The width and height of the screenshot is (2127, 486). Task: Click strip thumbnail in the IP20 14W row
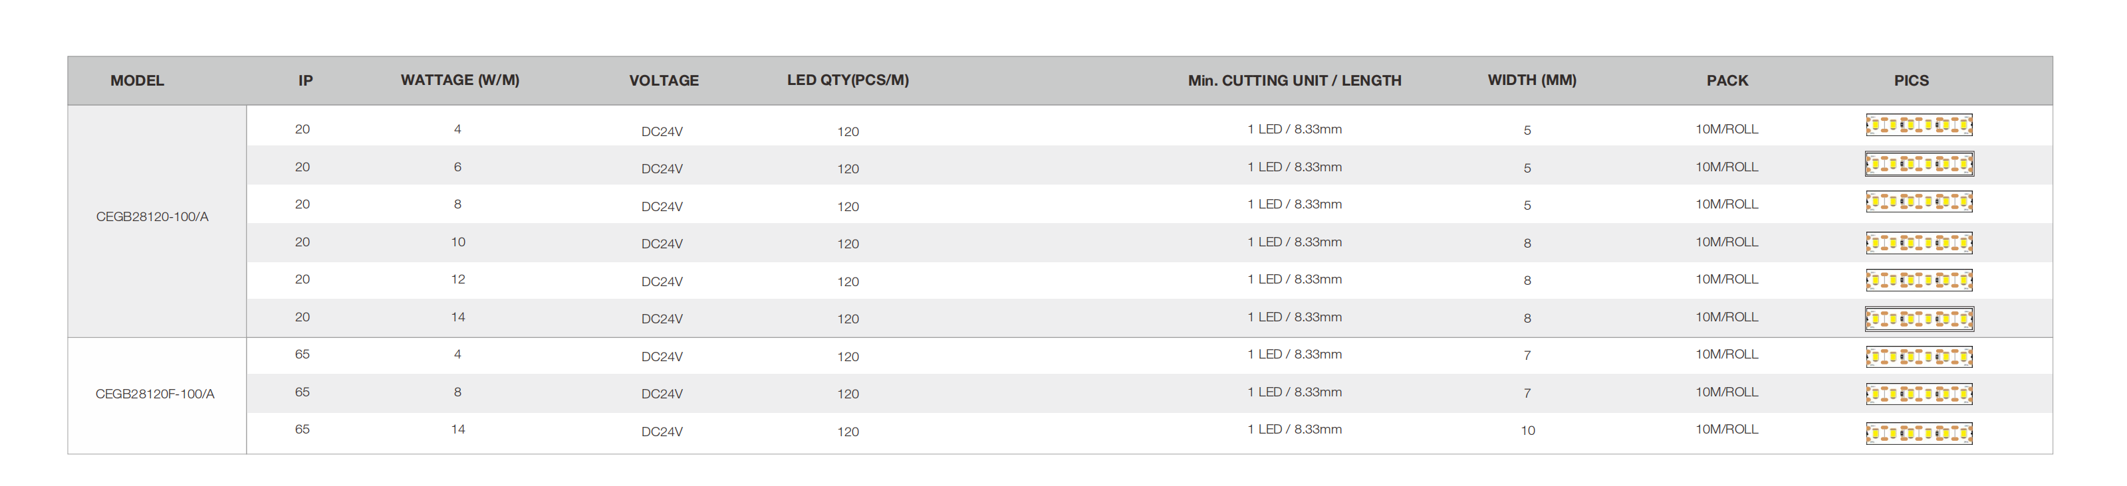tap(1918, 319)
